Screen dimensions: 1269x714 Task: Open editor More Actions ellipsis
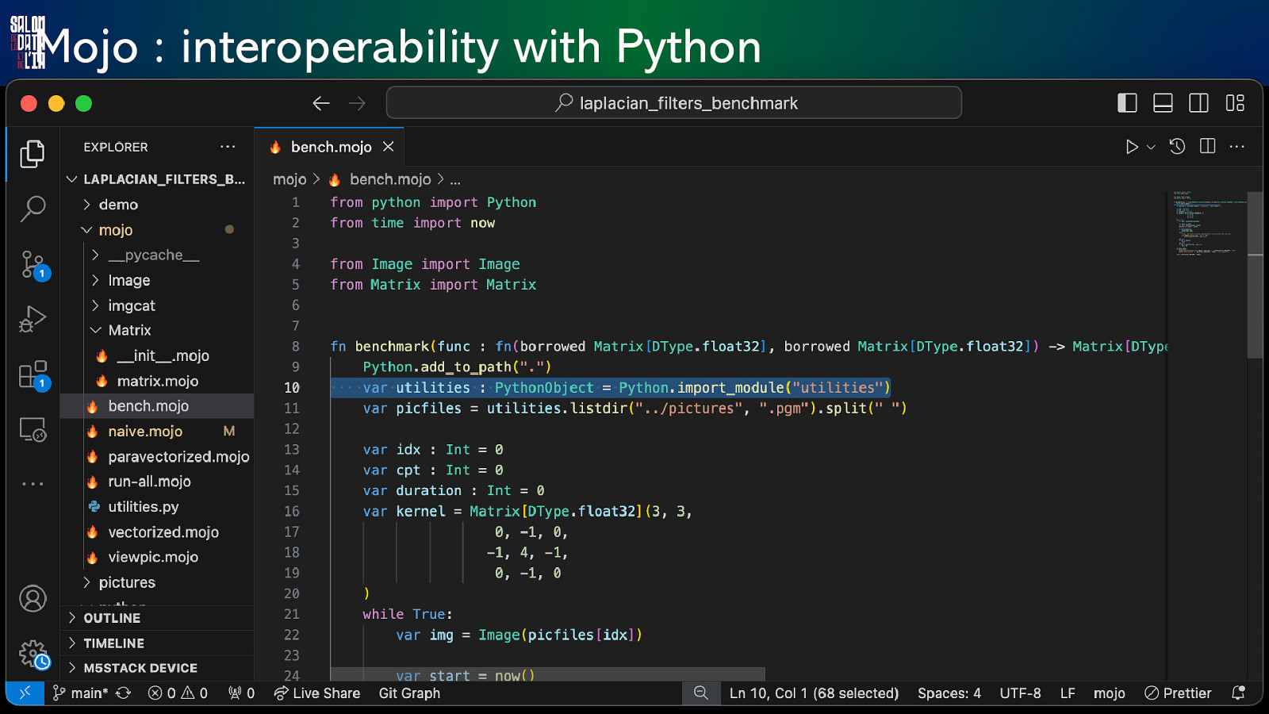point(1236,147)
